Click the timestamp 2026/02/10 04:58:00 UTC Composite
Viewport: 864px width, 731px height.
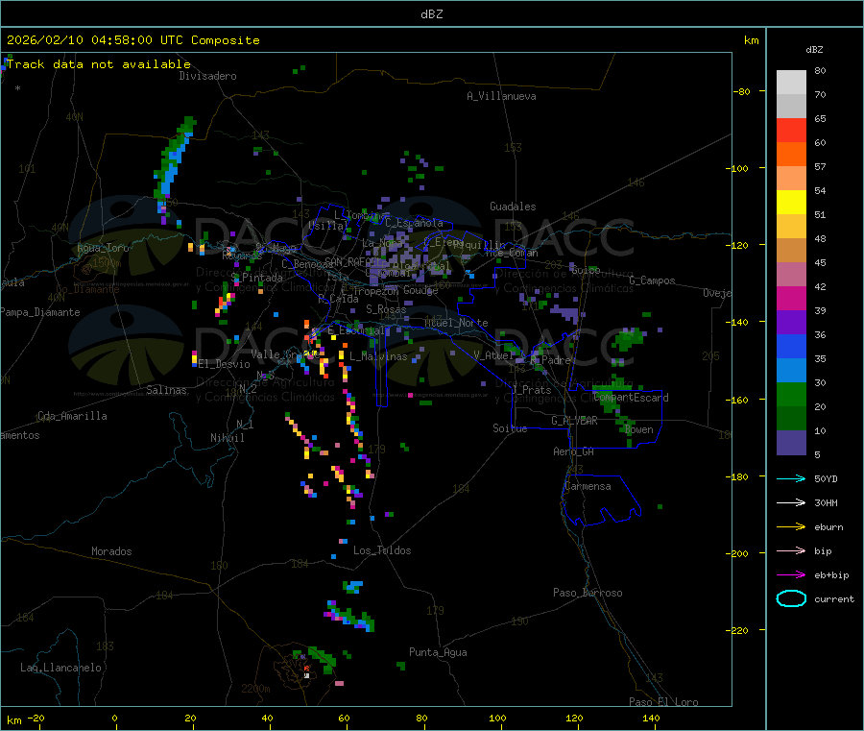point(132,40)
